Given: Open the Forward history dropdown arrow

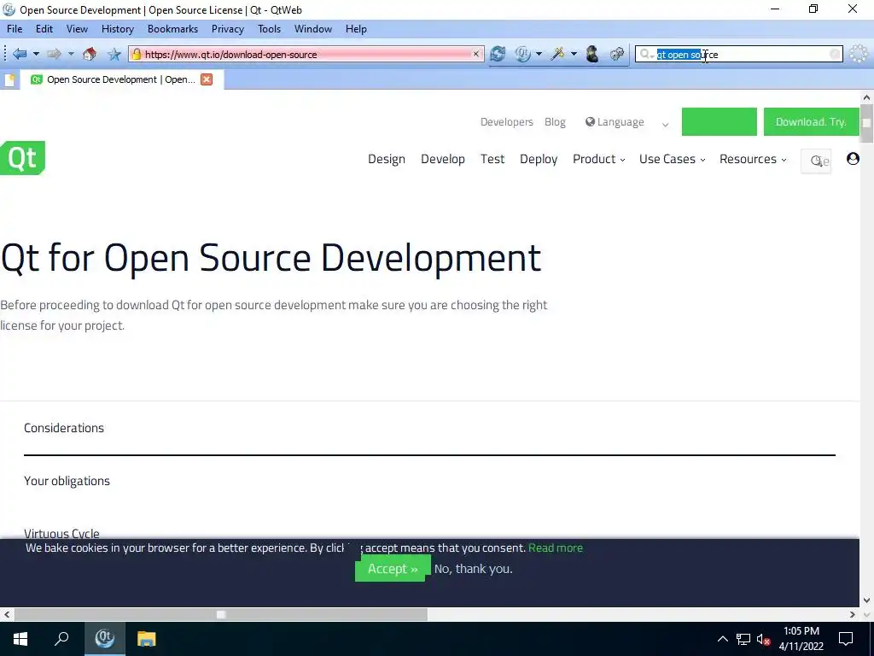Looking at the screenshot, I should pos(71,54).
